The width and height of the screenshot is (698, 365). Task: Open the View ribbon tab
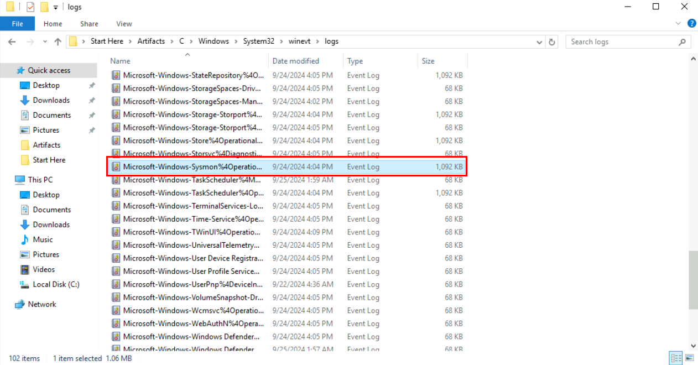click(124, 24)
